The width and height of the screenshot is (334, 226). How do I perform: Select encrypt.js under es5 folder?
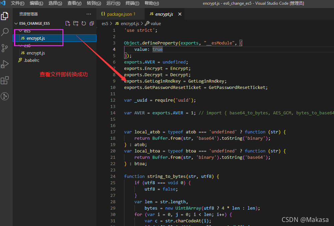(54, 38)
